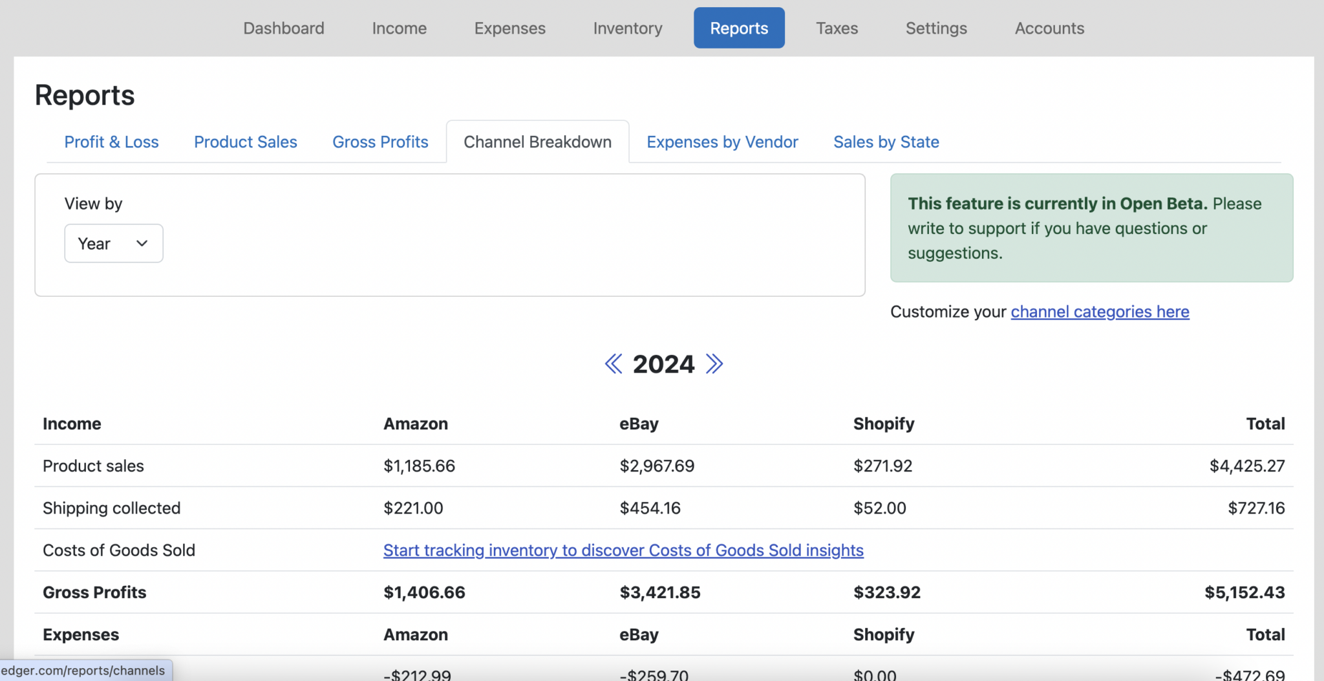This screenshot has width=1324, height=681.
Task: Open the Inventory section
Action: [628, 28]
